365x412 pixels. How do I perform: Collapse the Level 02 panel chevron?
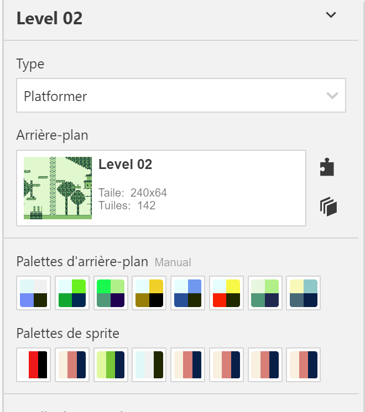coord(331,15)
